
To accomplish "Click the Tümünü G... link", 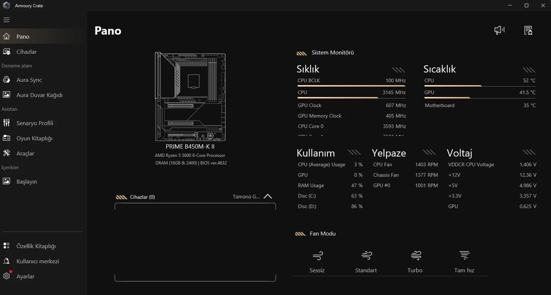I will tap(246, 197).
